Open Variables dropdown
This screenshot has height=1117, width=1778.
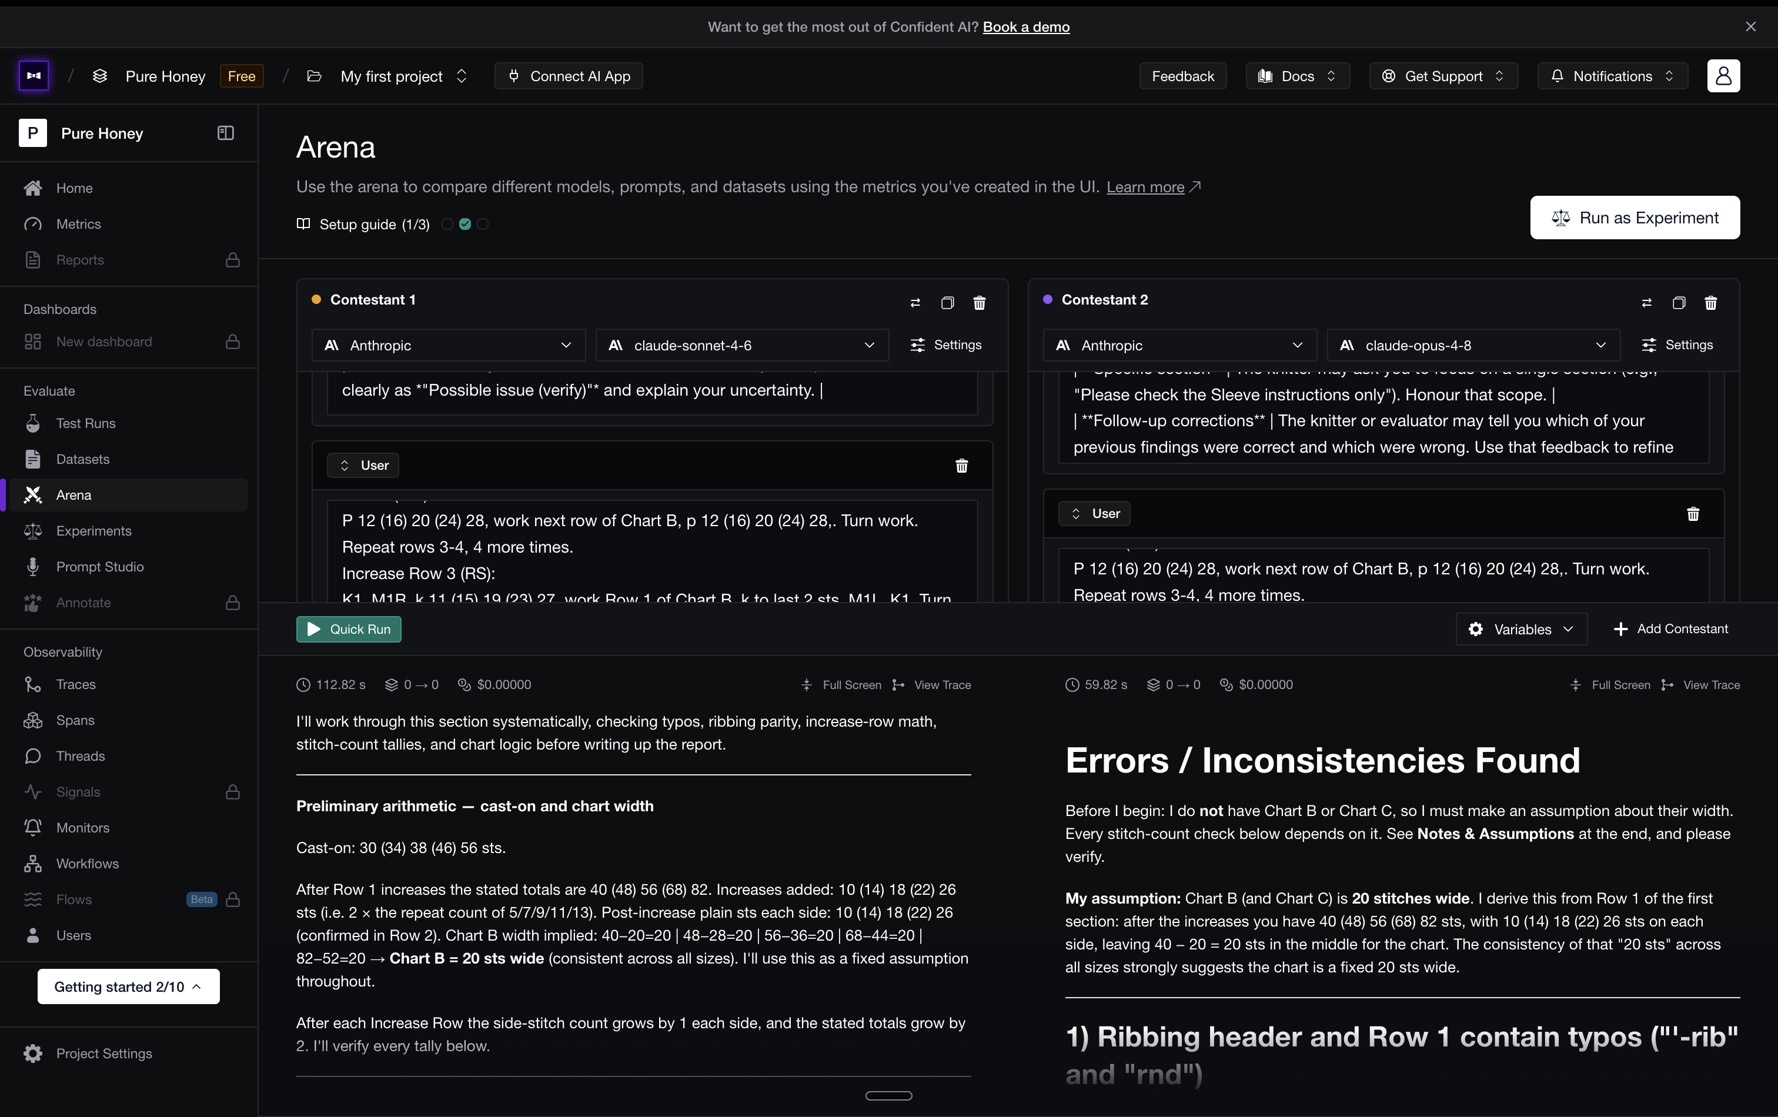pyautogui.click(x=1521, y=629)
